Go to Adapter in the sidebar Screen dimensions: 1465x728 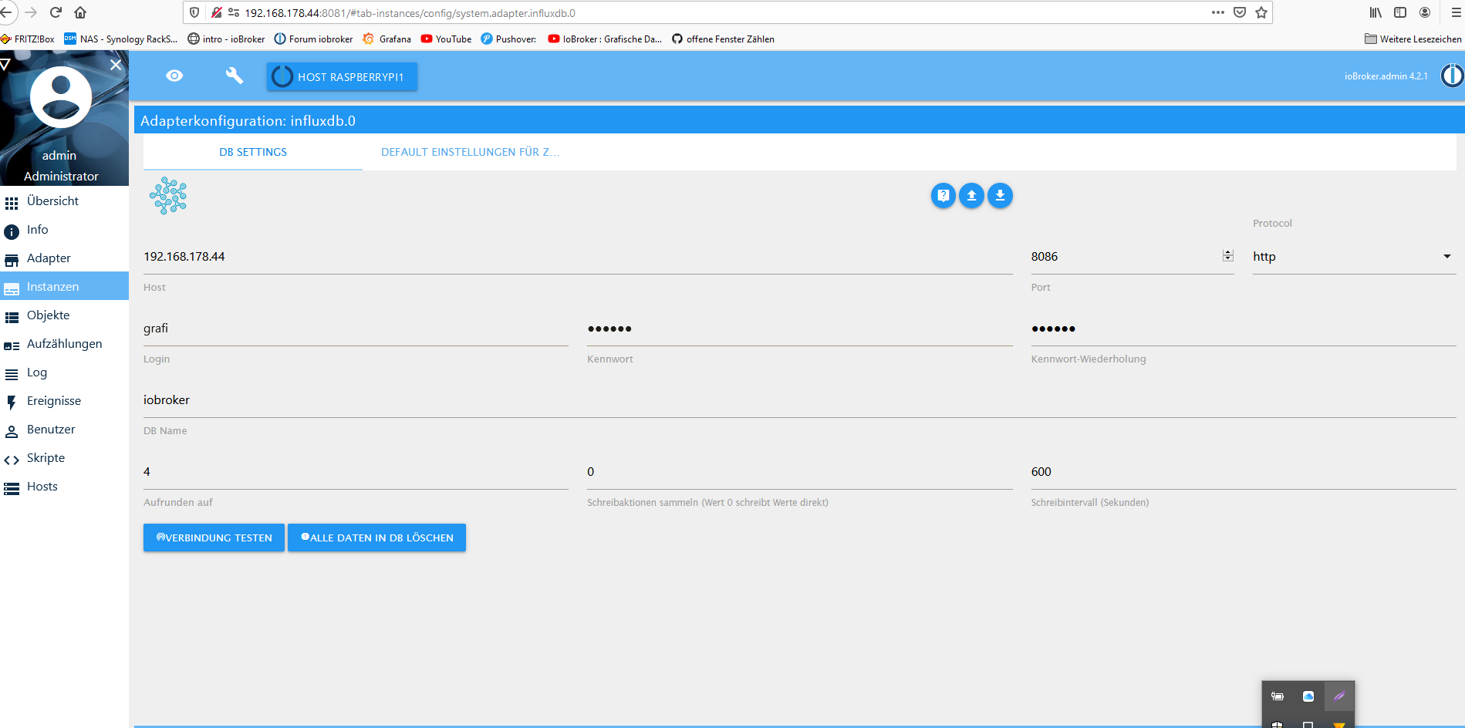pos(64,258)
